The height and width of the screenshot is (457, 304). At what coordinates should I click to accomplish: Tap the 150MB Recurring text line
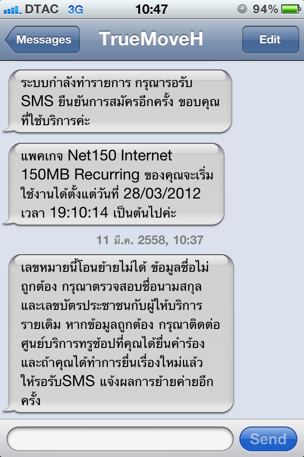click(80, 174)
